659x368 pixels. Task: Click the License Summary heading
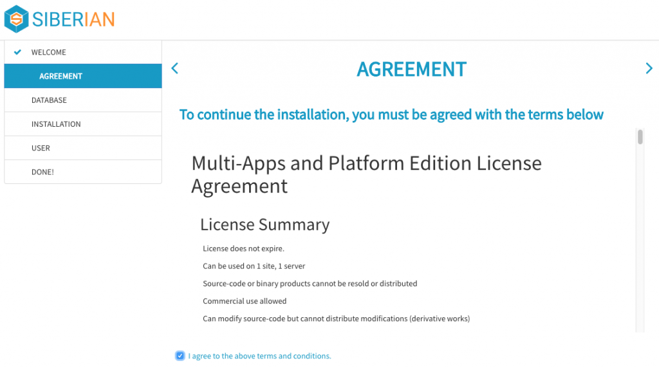(265, 225)
